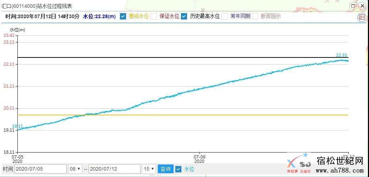Click the 时间 label before the date fields
This screenshot has height=177, width=369.
click(7, 169)
